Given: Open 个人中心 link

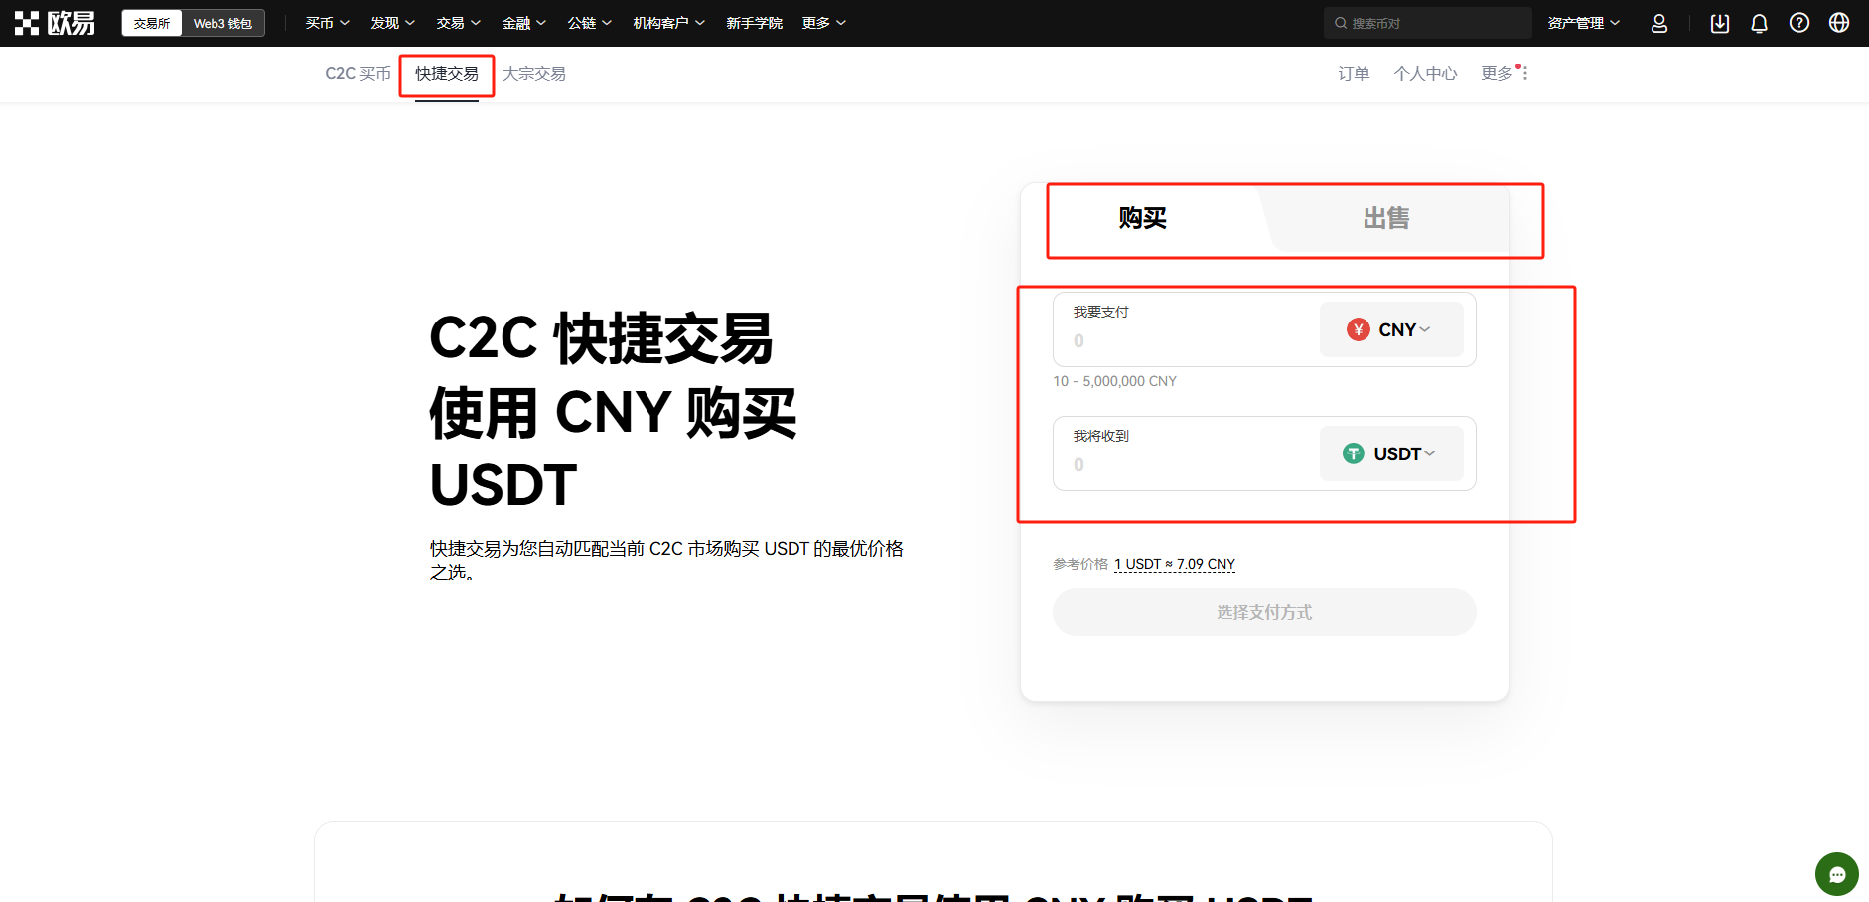Looking at the screenshot, I should pyautogui.click(x=1425, y=74).
